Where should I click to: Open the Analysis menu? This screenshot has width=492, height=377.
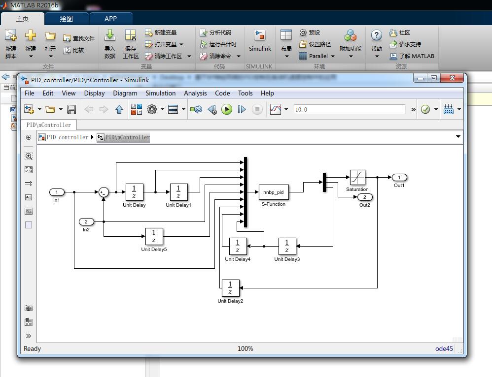(x=195, y=93)
